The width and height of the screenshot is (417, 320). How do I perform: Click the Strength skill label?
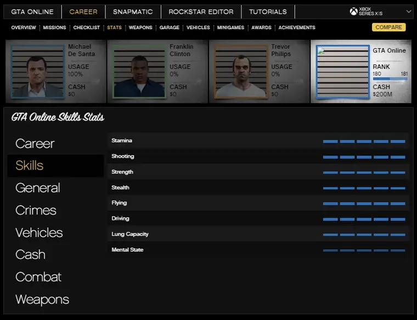click(x=122, y=172)
